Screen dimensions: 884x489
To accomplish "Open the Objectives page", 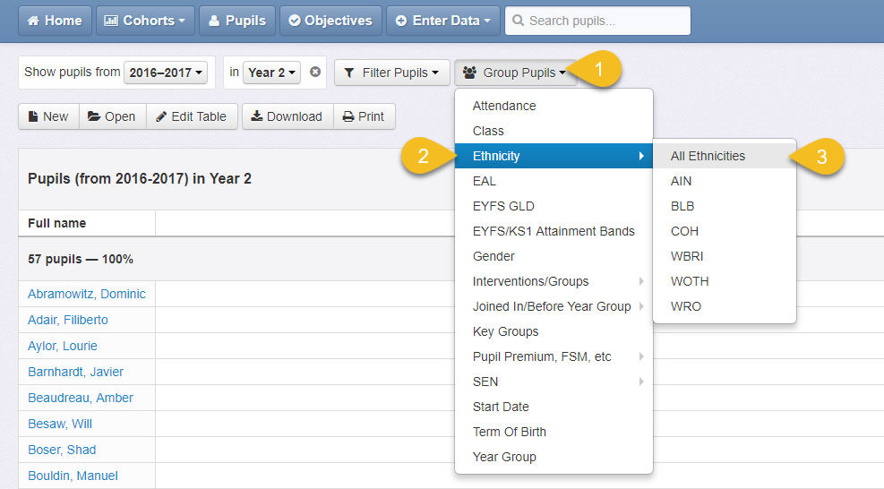I will (x=330, y=21).
